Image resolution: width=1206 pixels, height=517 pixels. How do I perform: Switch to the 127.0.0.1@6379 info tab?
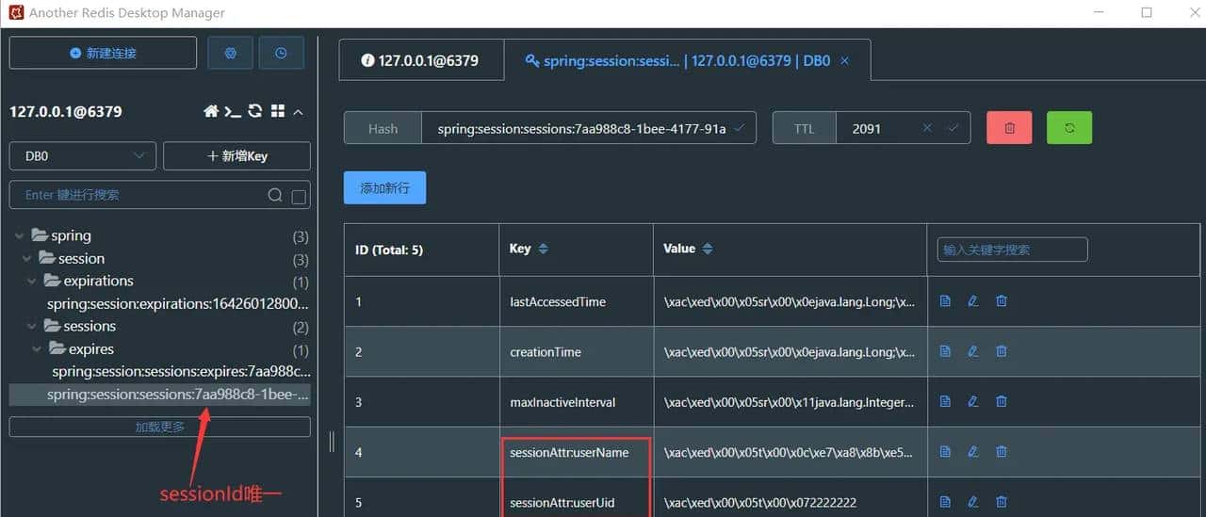(420, 60)
